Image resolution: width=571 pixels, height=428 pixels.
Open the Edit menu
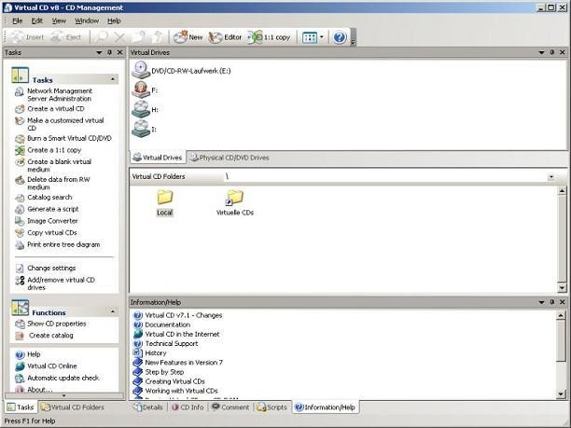click(x=36, y=21)
